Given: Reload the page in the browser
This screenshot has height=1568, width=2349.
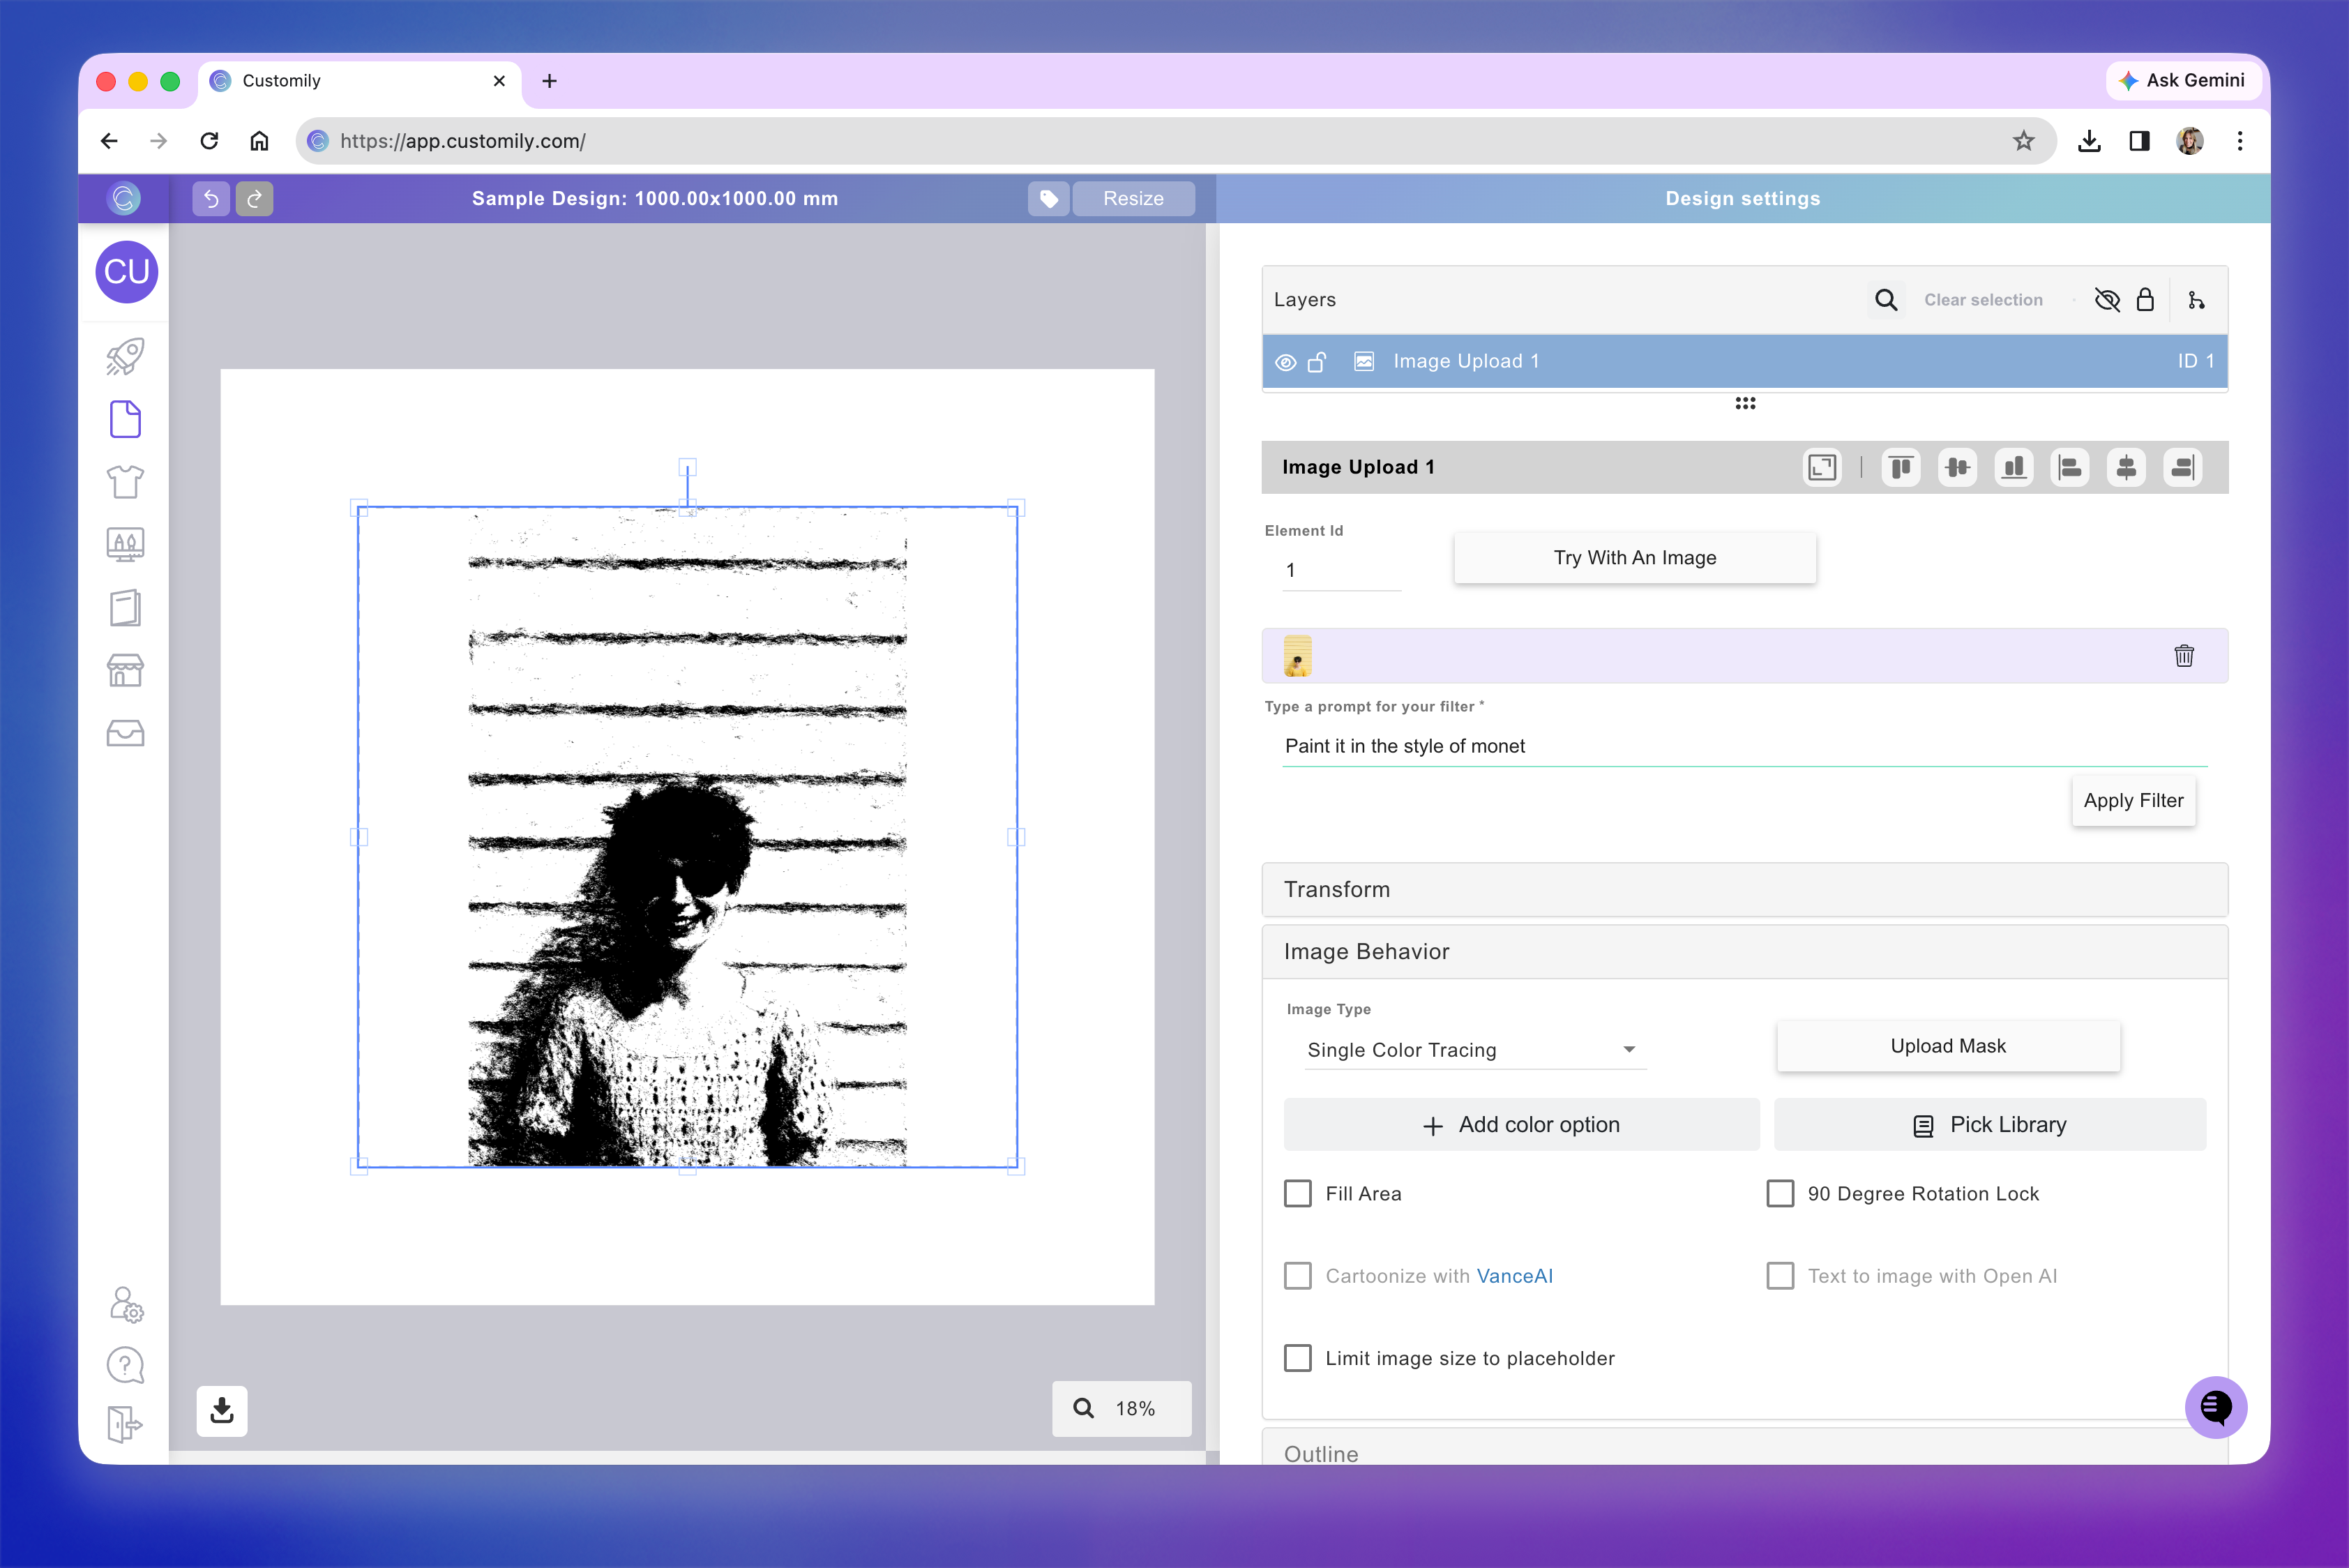Looking at the screenshot, I should (x=209, y=141).
